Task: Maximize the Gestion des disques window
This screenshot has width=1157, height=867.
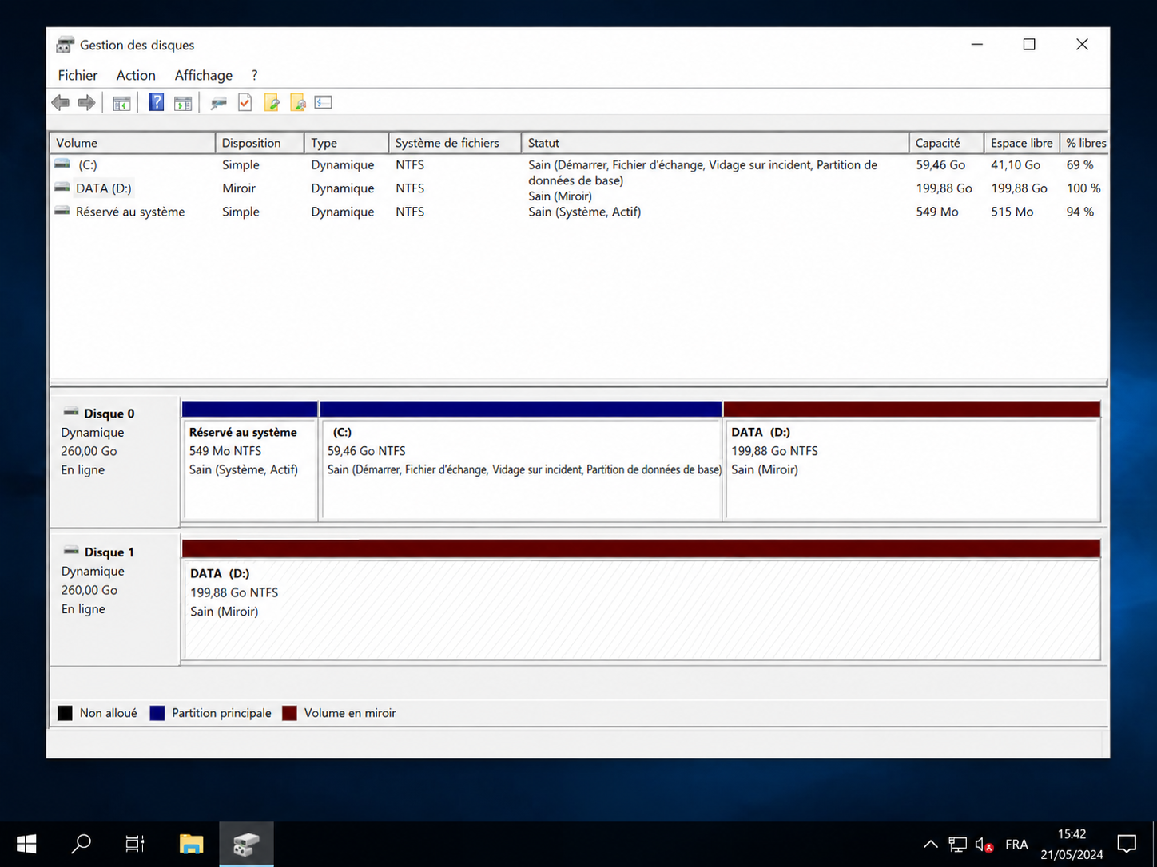Action: (x=1029, y=45)
